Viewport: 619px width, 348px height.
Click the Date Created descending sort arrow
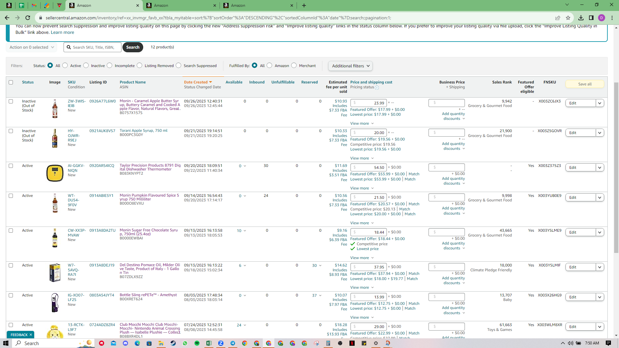click(x=211, y=82)
